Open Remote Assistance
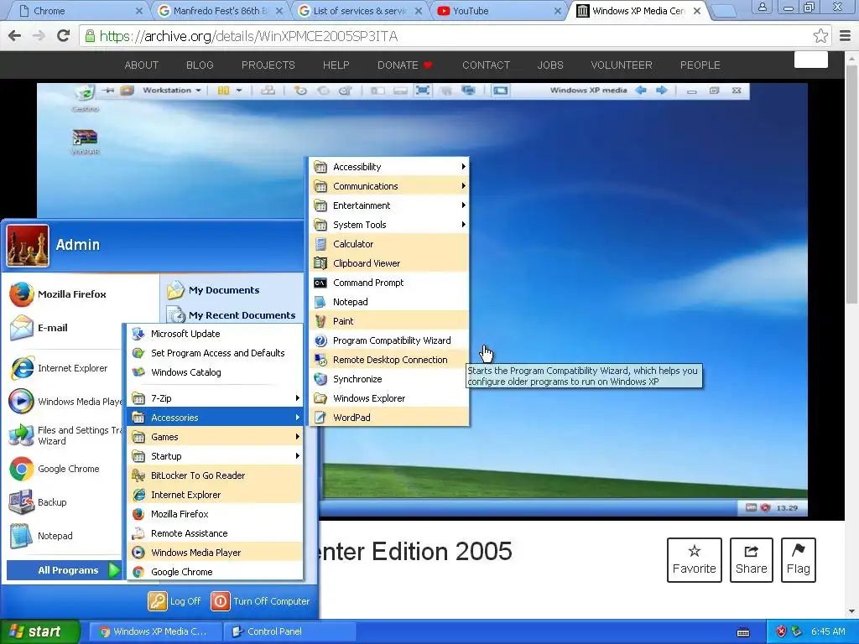The image size is (859, 644). [x=215, y=533]
